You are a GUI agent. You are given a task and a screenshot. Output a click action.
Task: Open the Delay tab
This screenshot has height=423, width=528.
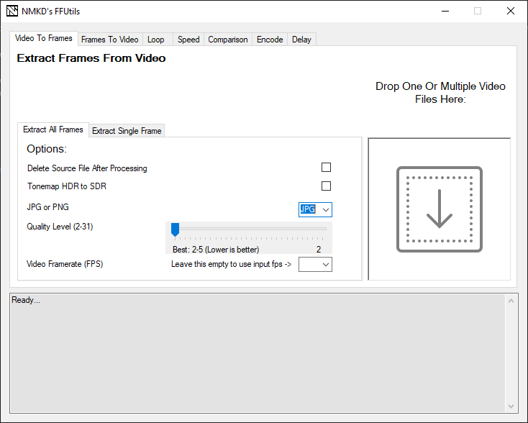pyautogui.click(x=301, y=40)
